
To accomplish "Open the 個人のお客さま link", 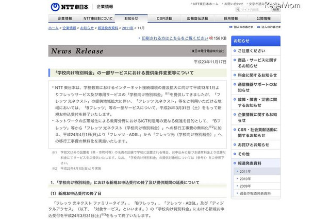I will (243, 27).
